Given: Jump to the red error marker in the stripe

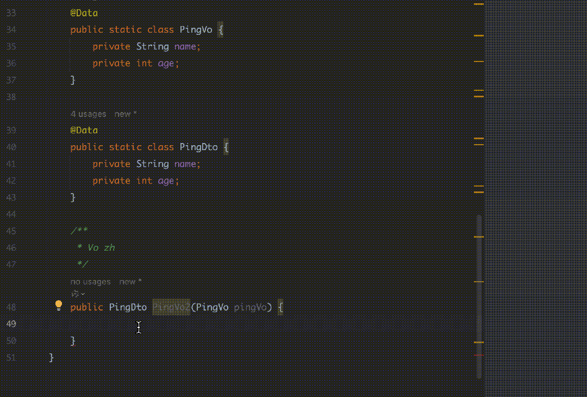Looking at the screenshot, I should [x=479, y=355].
